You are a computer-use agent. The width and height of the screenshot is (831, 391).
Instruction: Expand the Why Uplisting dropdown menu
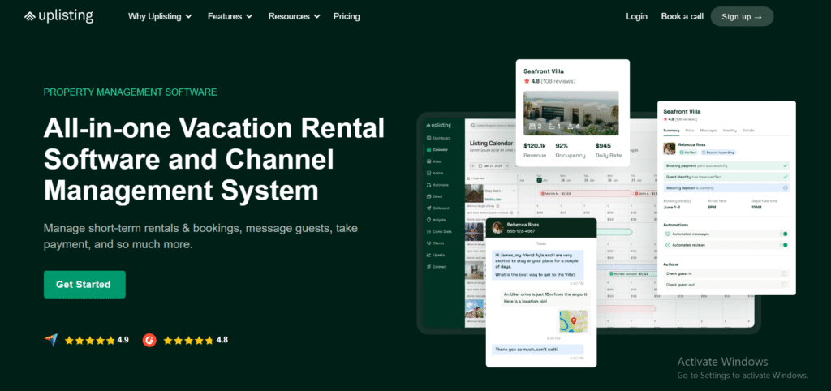click(x=160, y=16)
